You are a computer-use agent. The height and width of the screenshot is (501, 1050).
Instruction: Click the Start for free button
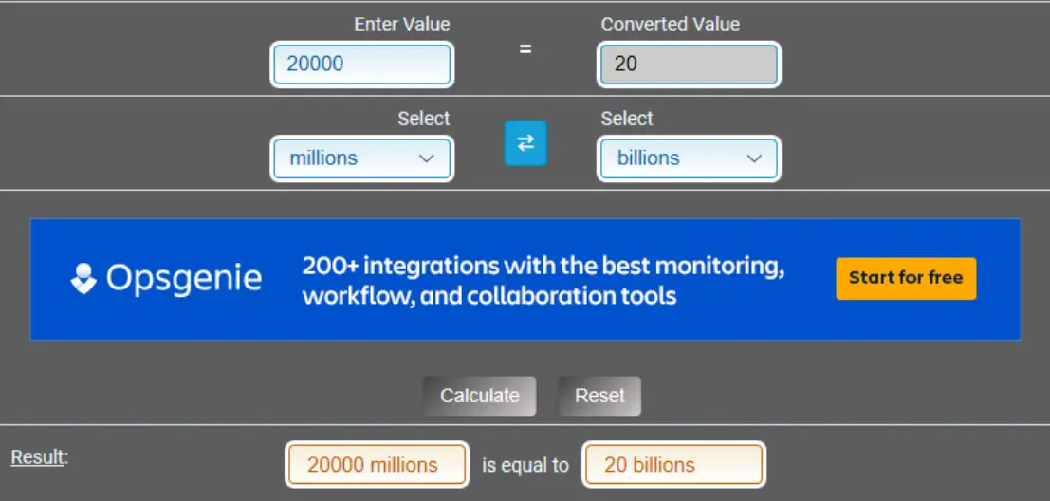pos(905,278)
